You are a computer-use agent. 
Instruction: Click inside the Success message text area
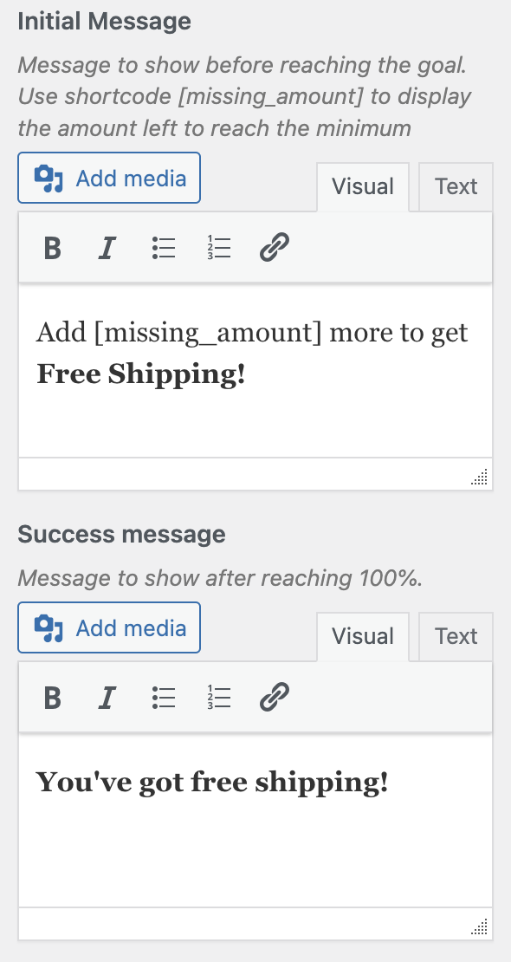pos(255,820)
